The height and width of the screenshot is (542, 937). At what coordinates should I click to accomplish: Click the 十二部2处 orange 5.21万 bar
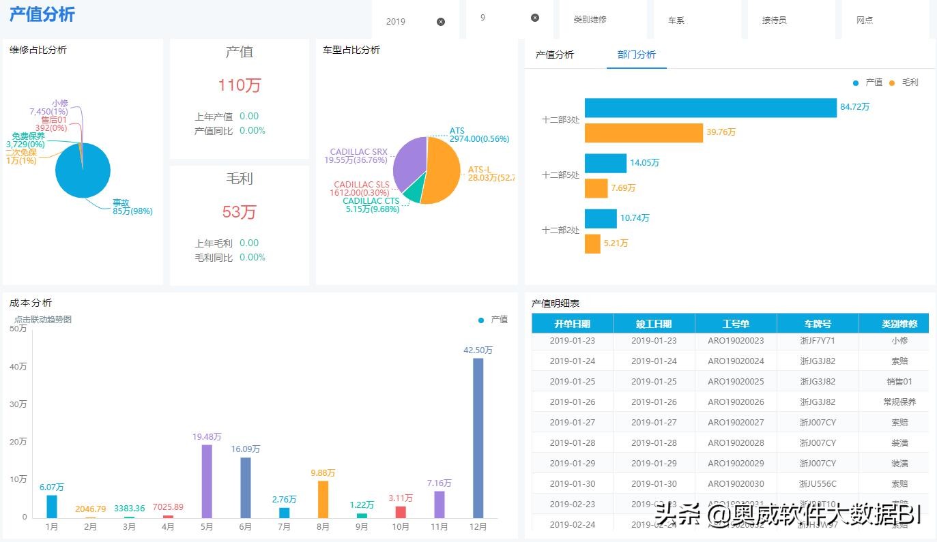pyautogui.click(x=592, y=243)
